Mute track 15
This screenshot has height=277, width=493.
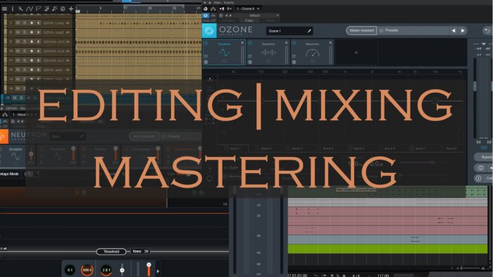click(15, 98)
